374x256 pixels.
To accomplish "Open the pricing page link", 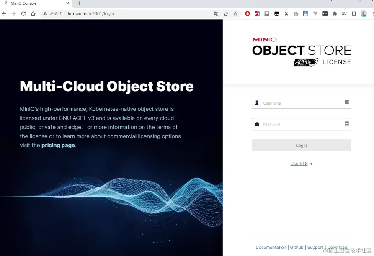I will [x=58, y=146].
